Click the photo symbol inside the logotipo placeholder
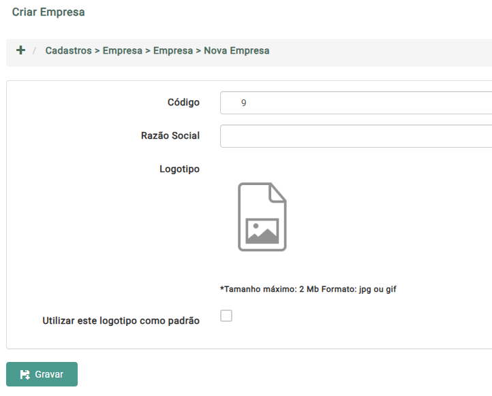The height and width of the screenshot is (396, 492). point(262,231)
